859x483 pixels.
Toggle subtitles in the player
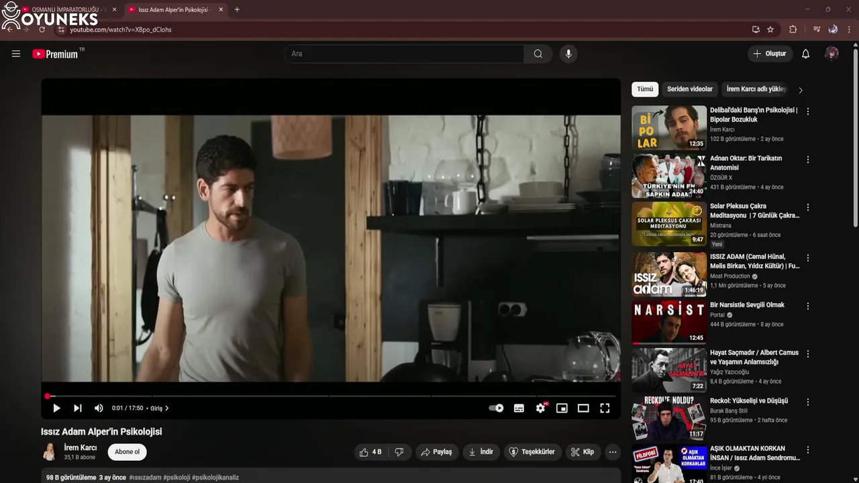point(519,408)
